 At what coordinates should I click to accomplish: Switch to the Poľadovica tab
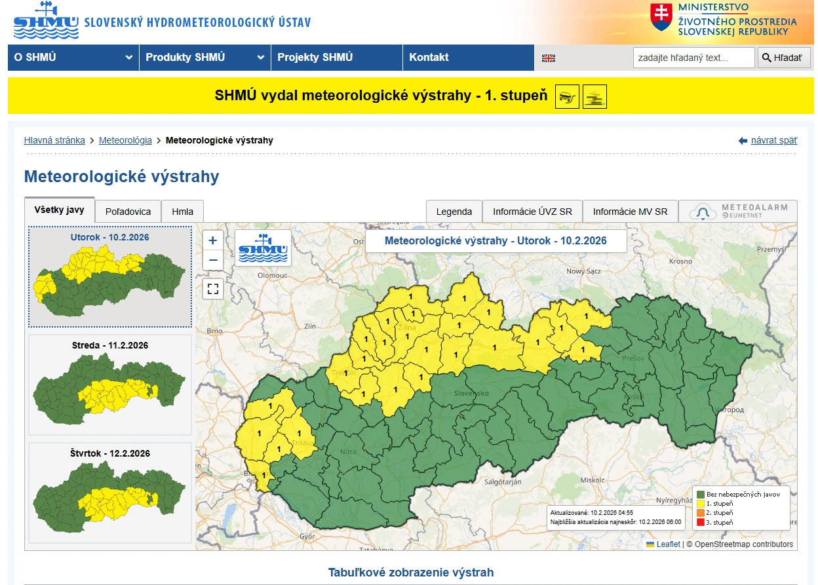tap(128, 212)
